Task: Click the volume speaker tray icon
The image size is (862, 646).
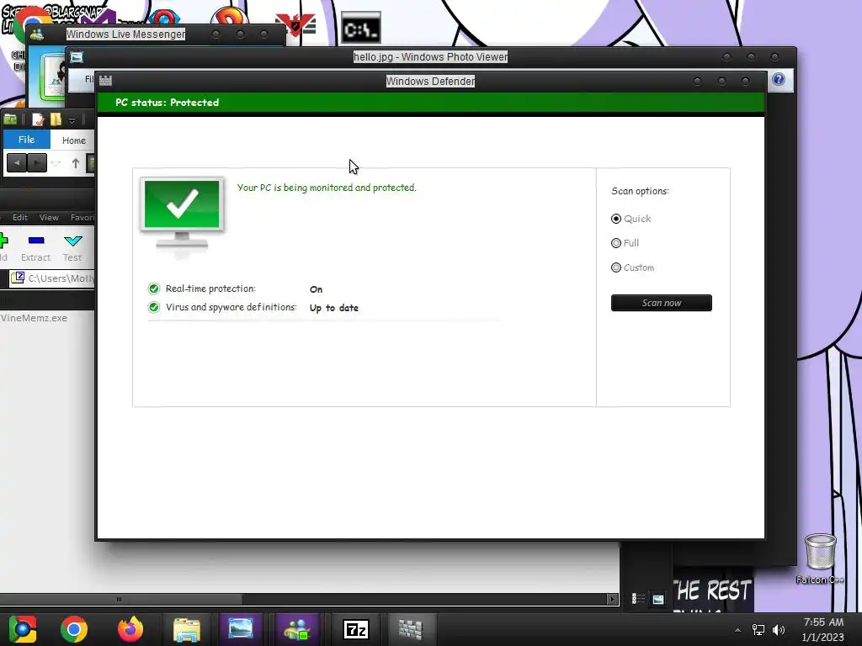Action: 779,630
